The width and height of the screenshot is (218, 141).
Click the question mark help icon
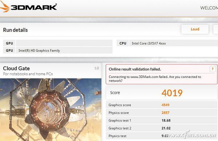[x=213, y=69]
